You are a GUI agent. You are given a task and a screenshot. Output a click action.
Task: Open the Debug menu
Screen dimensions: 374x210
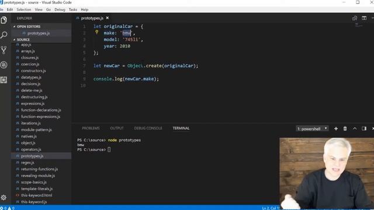pyautogui.click(x=60, y=9)
